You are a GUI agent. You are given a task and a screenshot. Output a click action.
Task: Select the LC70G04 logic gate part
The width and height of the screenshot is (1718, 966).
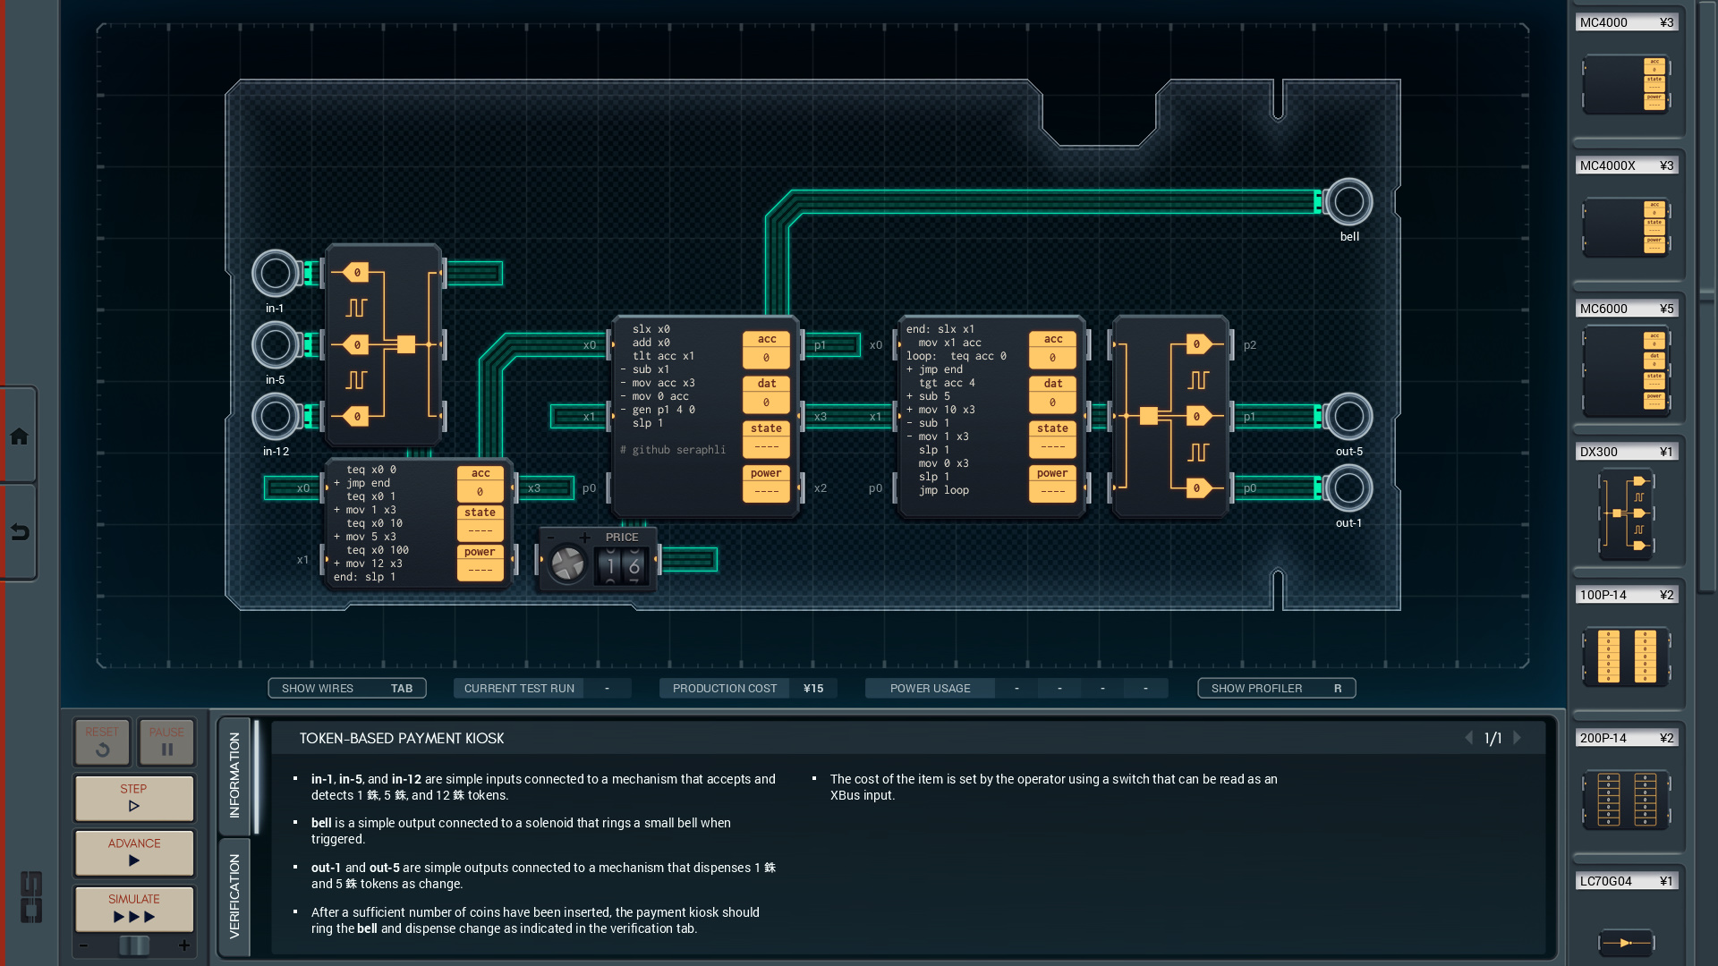(x=1626, y=941)
